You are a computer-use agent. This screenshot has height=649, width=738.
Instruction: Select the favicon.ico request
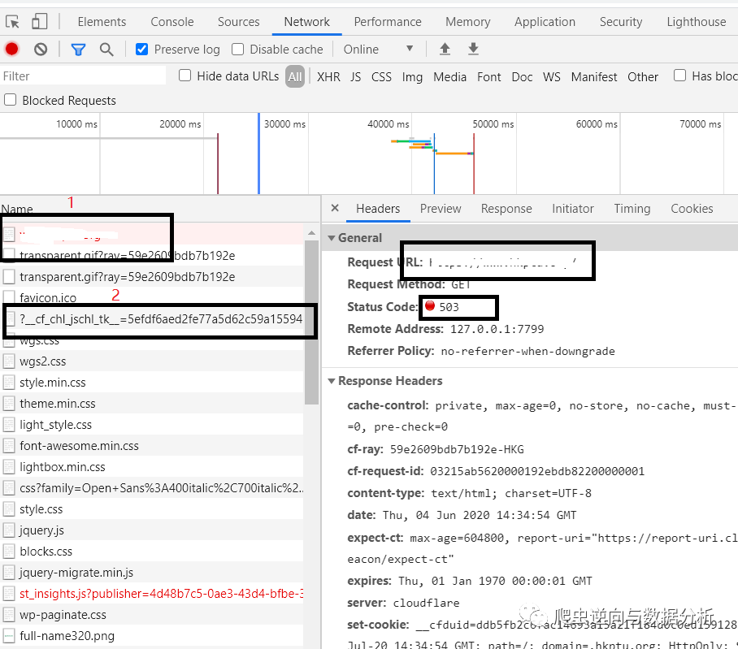pyautogui.click(x=151, y=297)
